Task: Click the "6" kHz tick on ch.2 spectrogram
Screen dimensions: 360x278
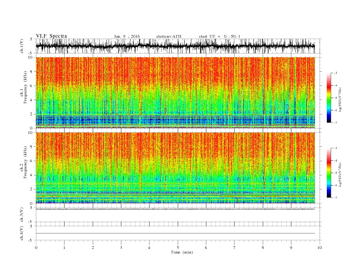Action: pos(32,161)
